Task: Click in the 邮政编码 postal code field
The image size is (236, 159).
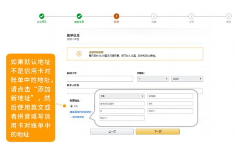Action: coord(170,96)
